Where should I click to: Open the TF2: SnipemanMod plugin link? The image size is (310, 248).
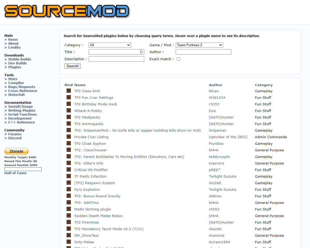[x=138, y=130]
